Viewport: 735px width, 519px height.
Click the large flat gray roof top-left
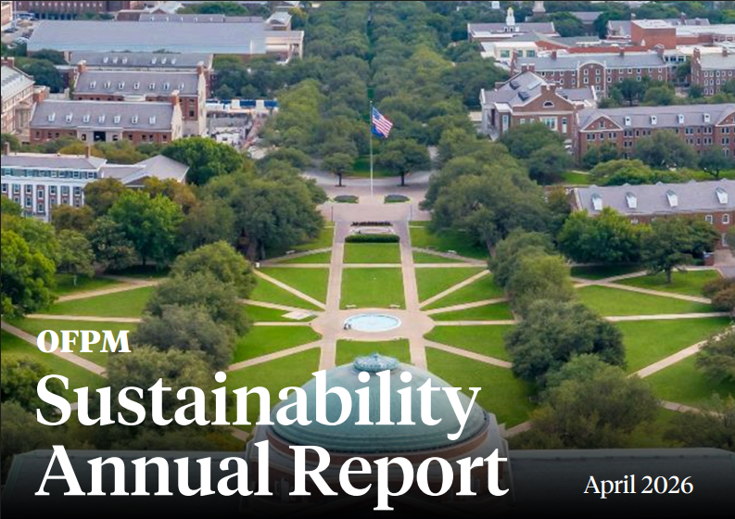click(148, 37)
